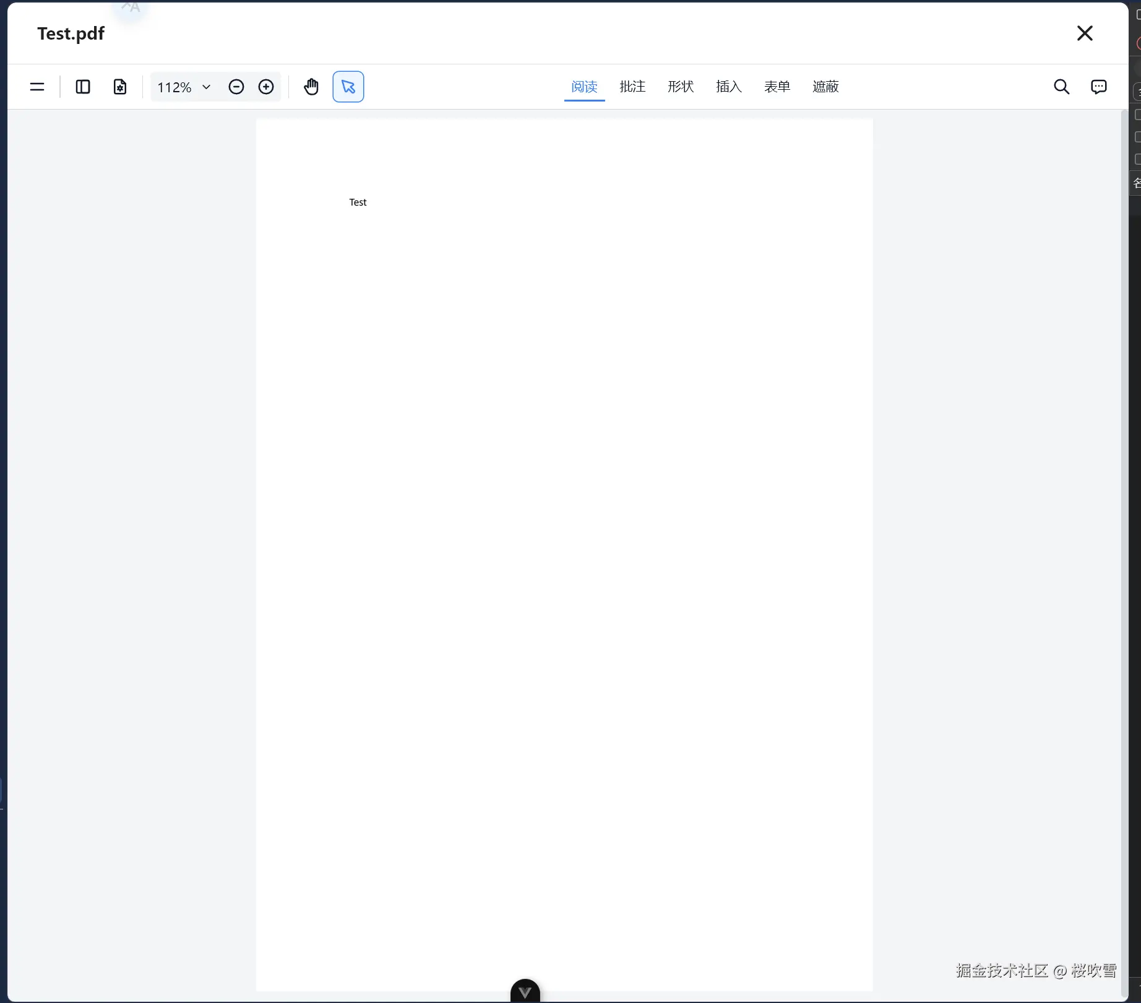Open the comments panel
This screenshot has width=1141, height=1003.
point(1099,87)
